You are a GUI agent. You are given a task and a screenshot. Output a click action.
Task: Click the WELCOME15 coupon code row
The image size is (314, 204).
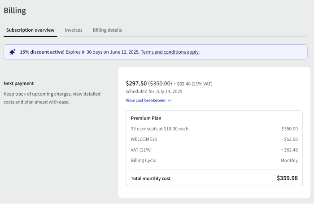click(x=214, y=139)
